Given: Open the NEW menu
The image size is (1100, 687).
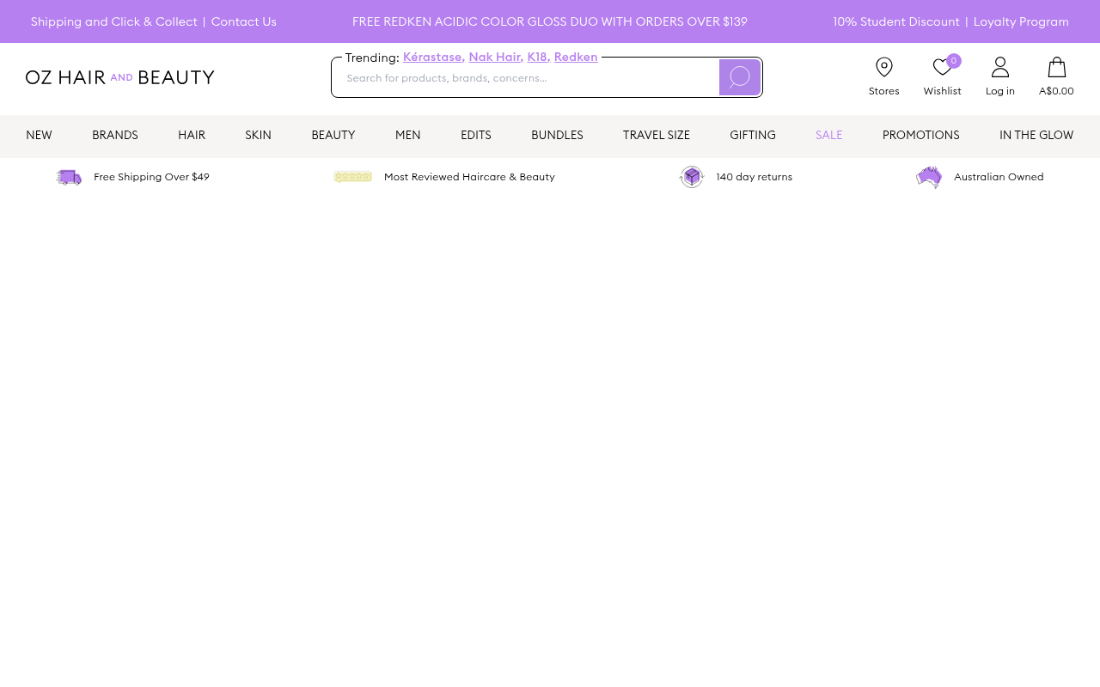Looking at the screenshot, I should (39, 136).
